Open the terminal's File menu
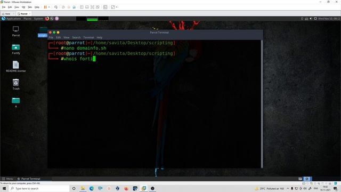This screenshot has width=341, height=192. coord(51,37)
